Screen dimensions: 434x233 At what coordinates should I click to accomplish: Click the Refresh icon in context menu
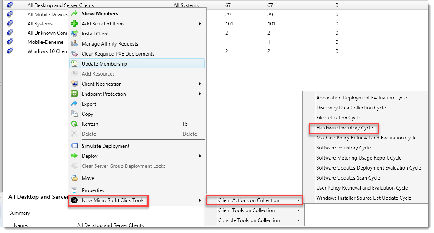[x=74, y=124]
